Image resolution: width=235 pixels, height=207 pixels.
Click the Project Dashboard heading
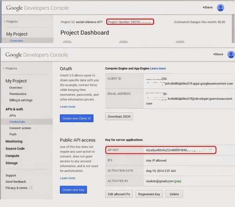coord(85,32)
